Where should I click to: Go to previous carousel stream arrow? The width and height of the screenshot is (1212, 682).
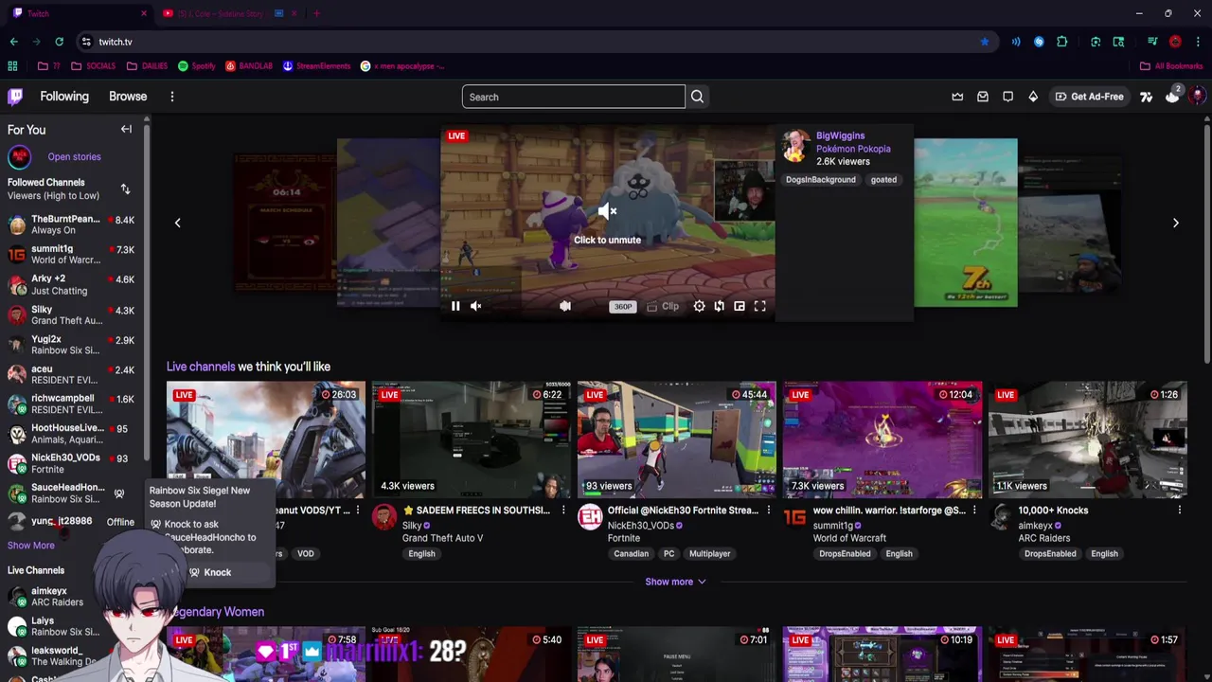pyautogui.click(x=177, y=223)
